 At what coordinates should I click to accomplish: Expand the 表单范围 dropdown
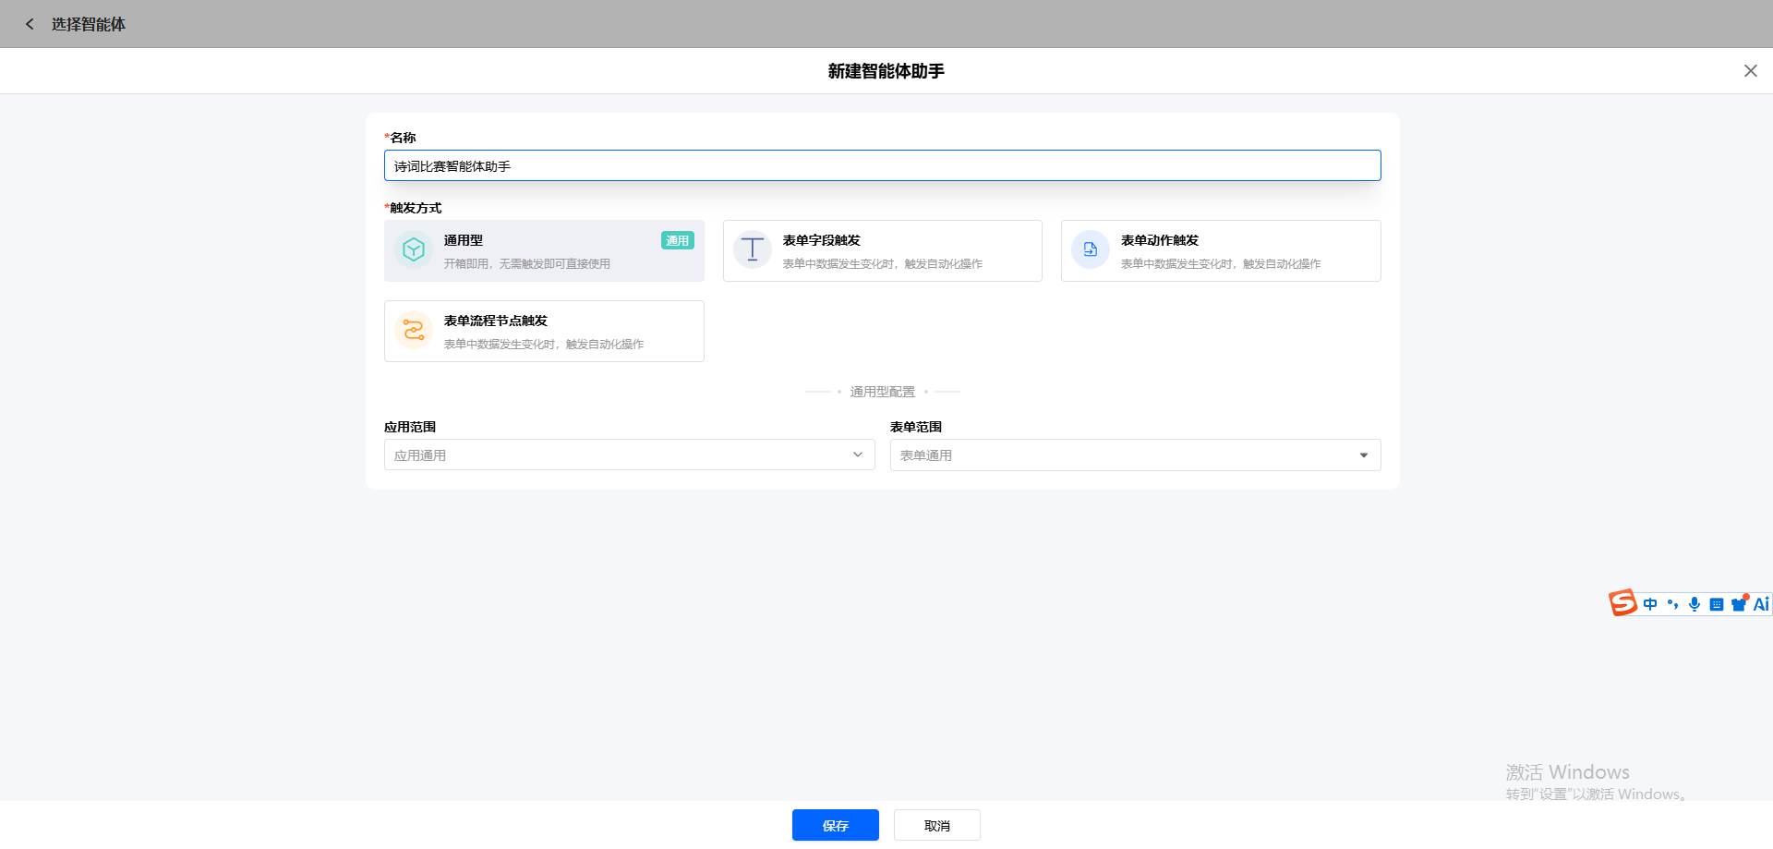click(x=1136, y=455)
